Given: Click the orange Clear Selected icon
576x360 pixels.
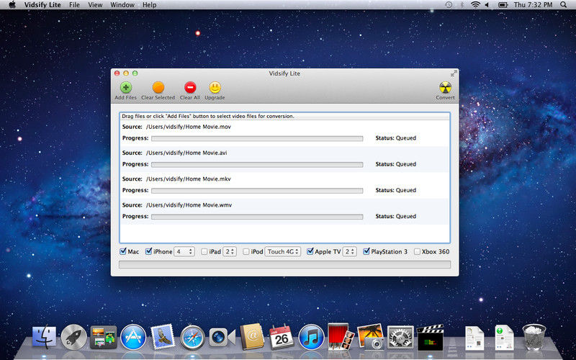Looking at the screenshot, I should [x=158, y=87].
